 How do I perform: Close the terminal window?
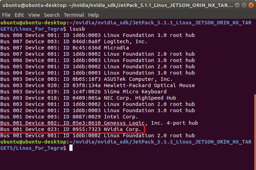pyautogui.click(x=251, y=5)
